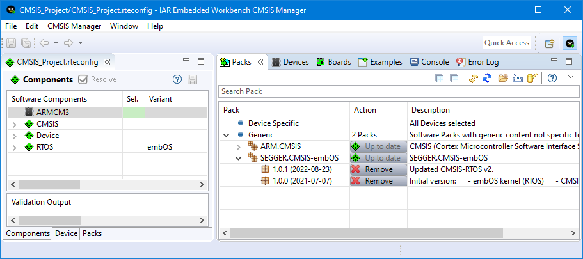This screenshot has height=259, width=583.
Task: Open help icon in Components panel
Action: [177, 79]
